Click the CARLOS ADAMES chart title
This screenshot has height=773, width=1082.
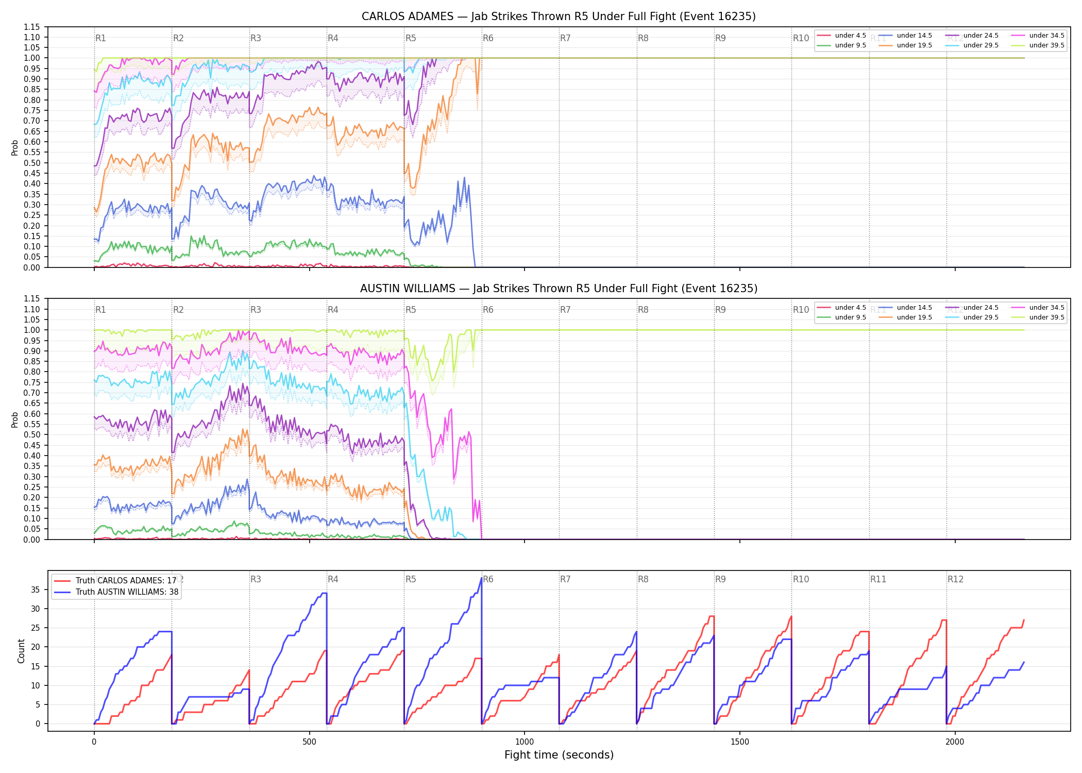point(559,16)
